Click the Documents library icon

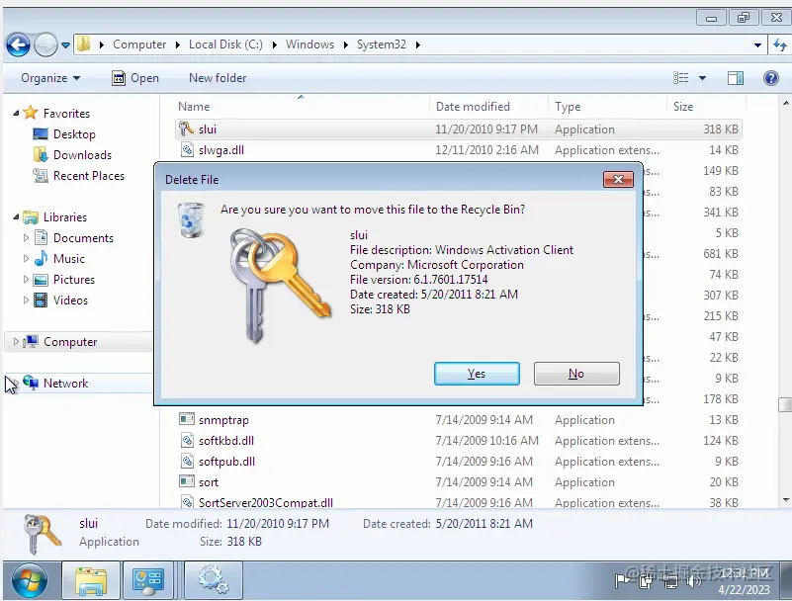tap(41, 237)
